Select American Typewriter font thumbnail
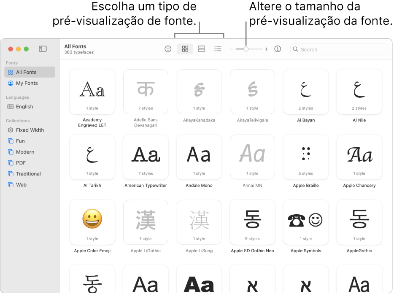This screenshot has height=294, width=394. (x=146, y=157)
